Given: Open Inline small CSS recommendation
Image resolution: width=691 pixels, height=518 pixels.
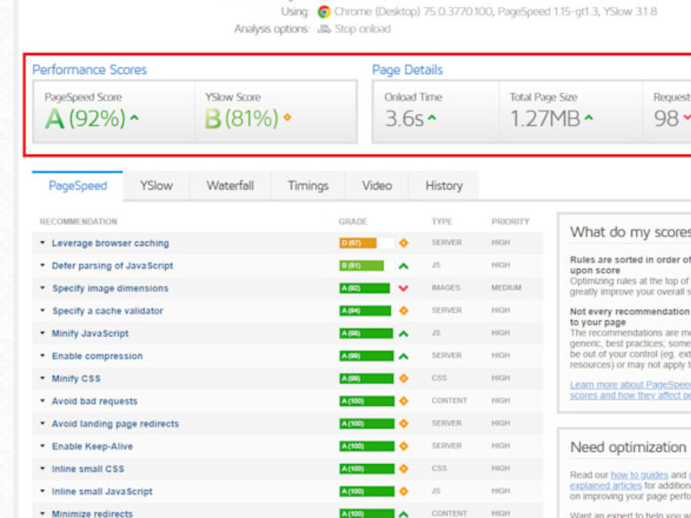Looking at the screenshot, I should tap(88, 469).
